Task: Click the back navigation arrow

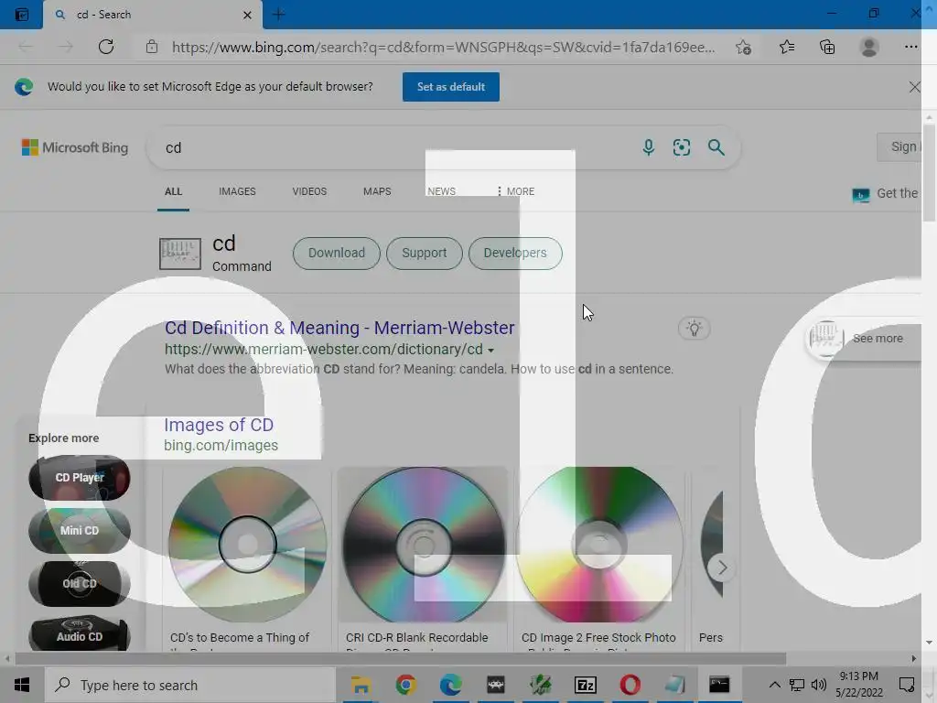Action: click(x=25, y=48)
